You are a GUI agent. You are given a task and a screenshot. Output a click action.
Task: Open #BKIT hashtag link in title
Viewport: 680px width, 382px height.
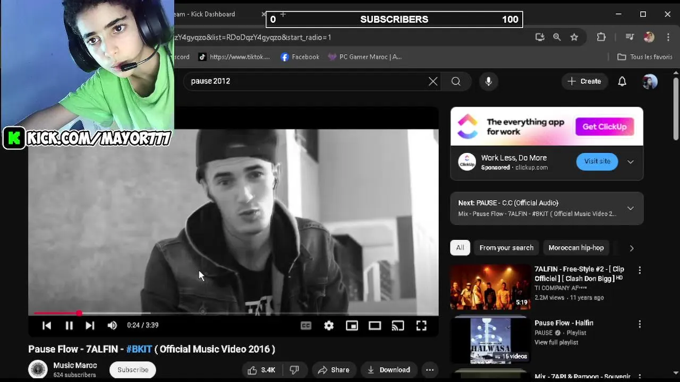[x=139, y=349]
